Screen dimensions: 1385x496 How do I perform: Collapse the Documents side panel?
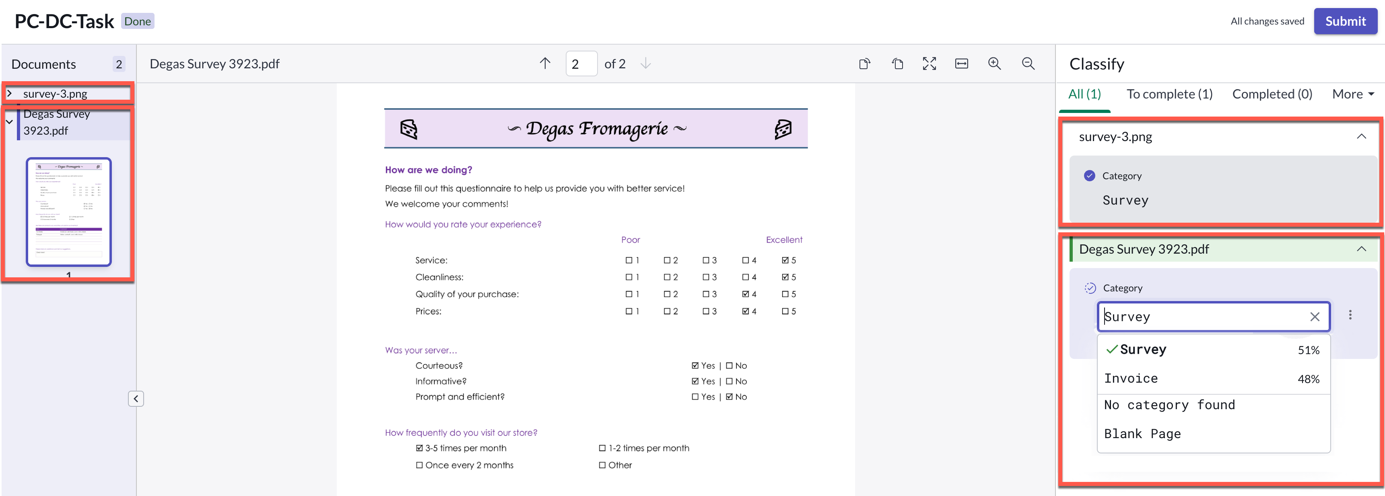pyautogui.click(x=136, y=398)
